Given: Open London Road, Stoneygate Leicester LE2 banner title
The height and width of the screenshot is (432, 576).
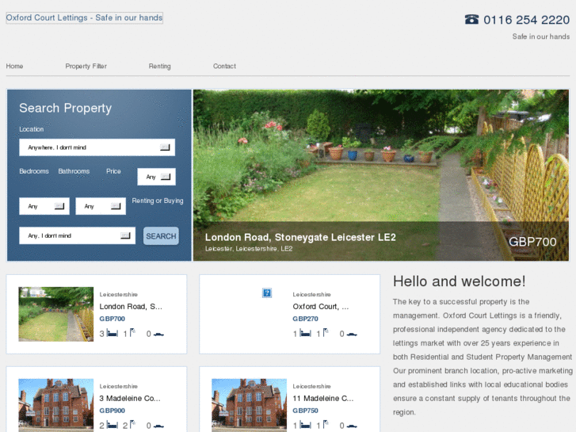Looking at the screenshot, I should tap(300, 237).
